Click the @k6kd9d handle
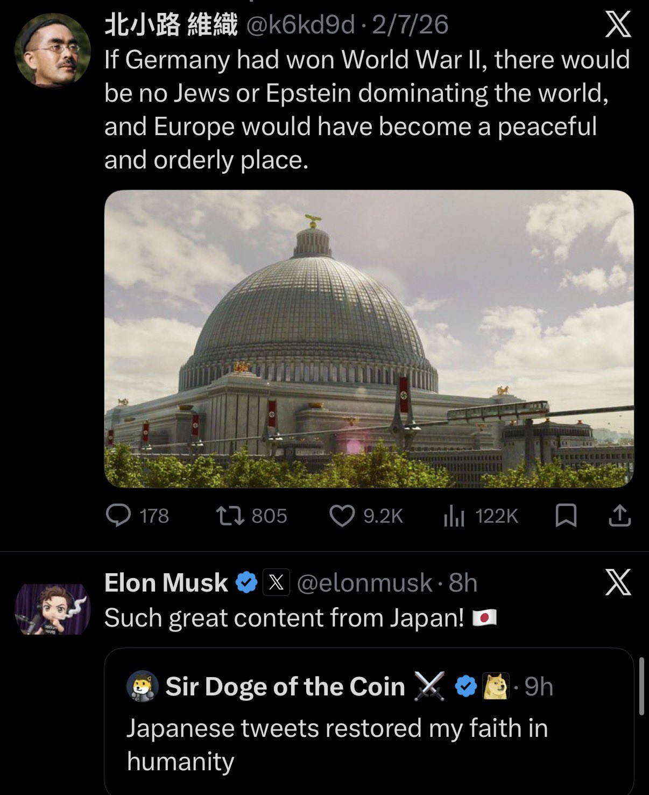Image resolution: width=649 pixels, height=795 pixels. coord(300,25)
